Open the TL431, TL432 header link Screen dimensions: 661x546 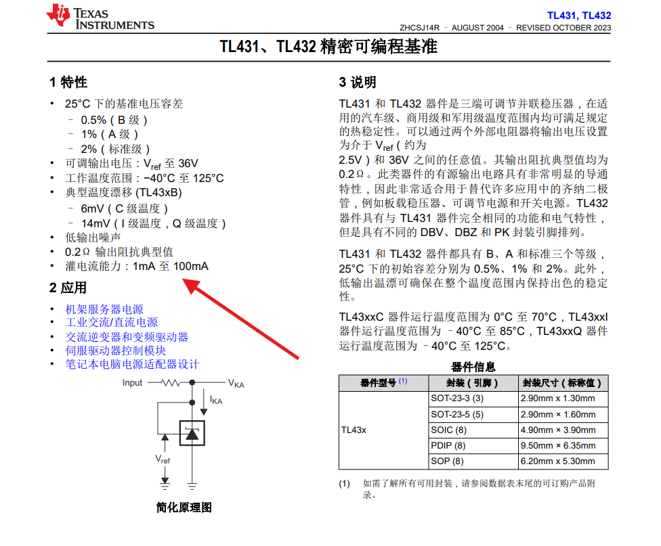(x=579, y=16)
